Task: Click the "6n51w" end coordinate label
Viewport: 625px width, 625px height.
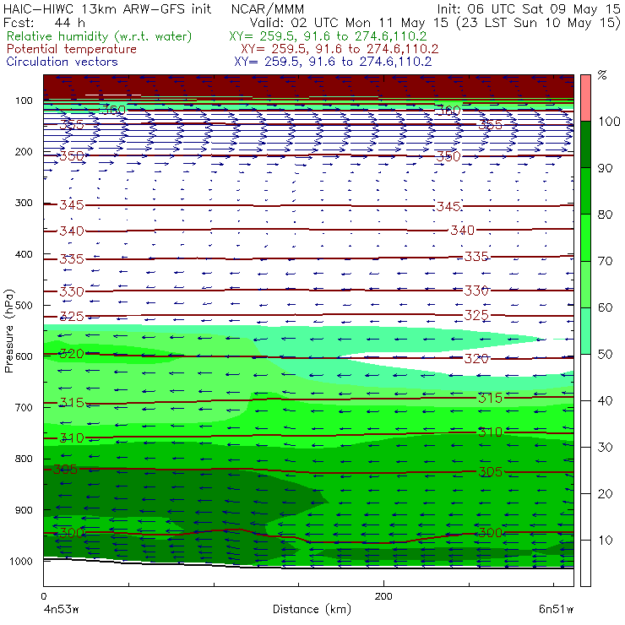Action: [x=556, y=609]
